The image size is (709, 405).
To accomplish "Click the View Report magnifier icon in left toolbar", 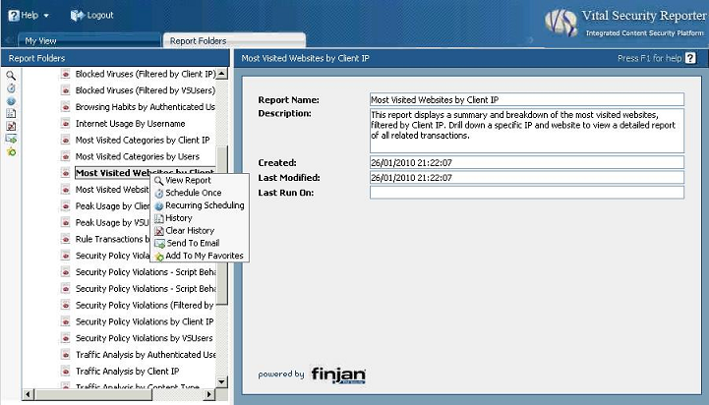I will point(11,75).
